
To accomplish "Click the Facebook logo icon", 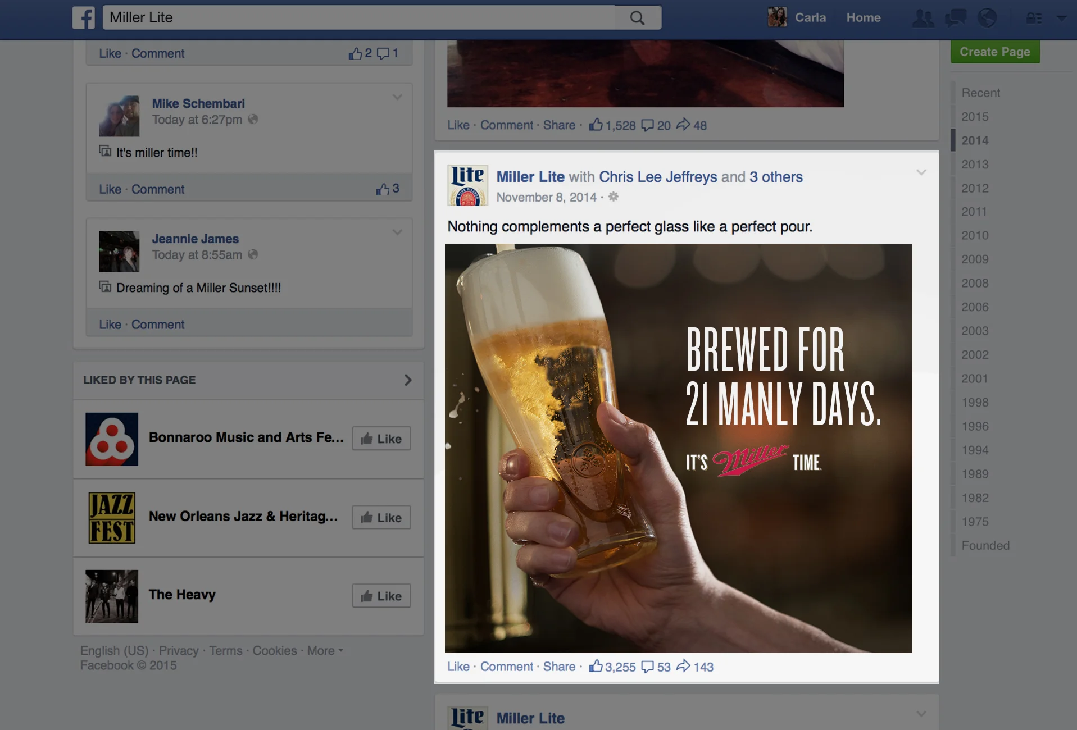I will (83, 17).
